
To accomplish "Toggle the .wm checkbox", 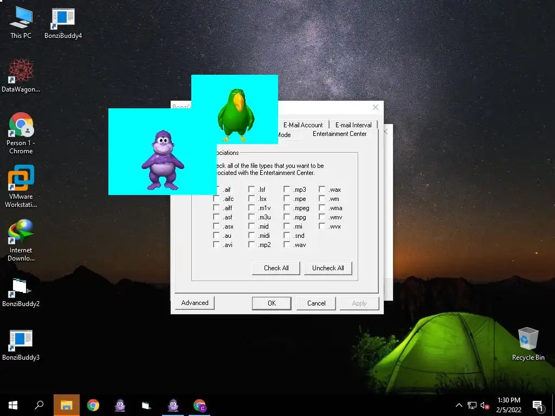I will tap(322, 198).
